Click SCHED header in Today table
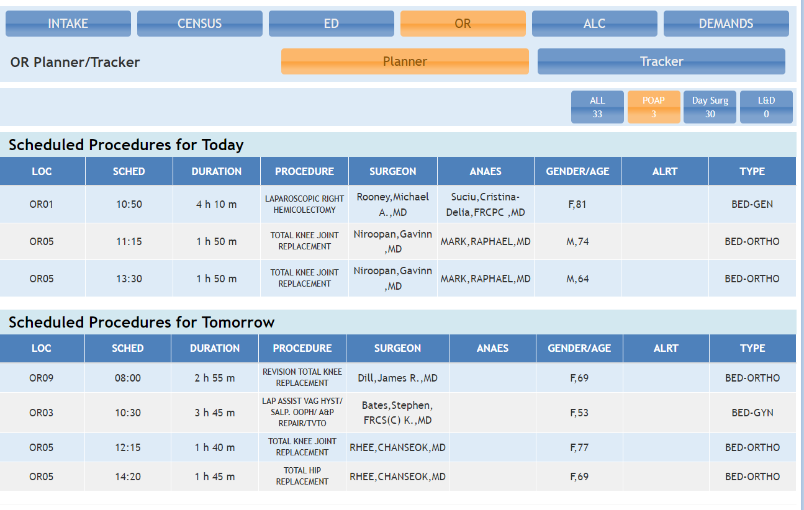804x510 pixels. click(x=129, y=171)
